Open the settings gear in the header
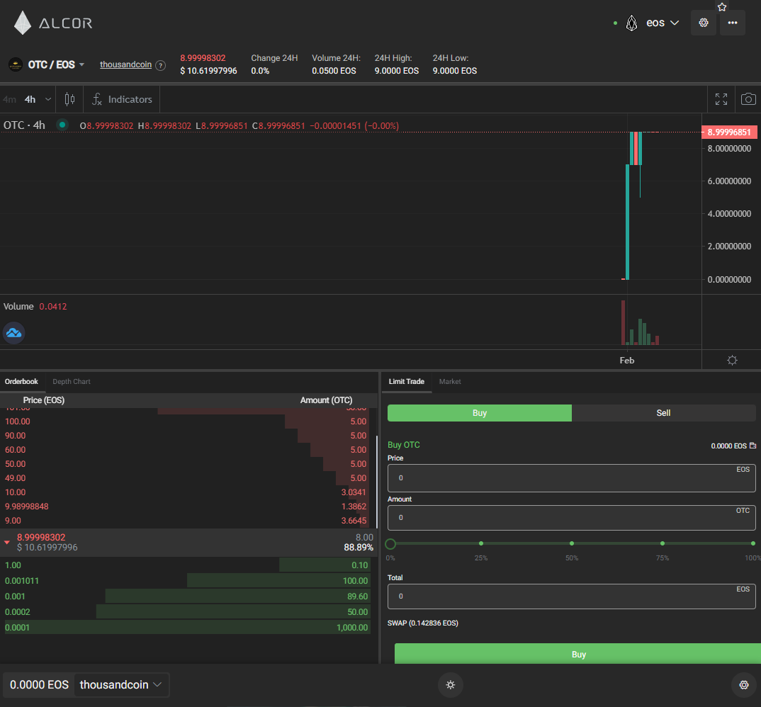The height and width of the screenshot is (707, 761). point(703,23)
